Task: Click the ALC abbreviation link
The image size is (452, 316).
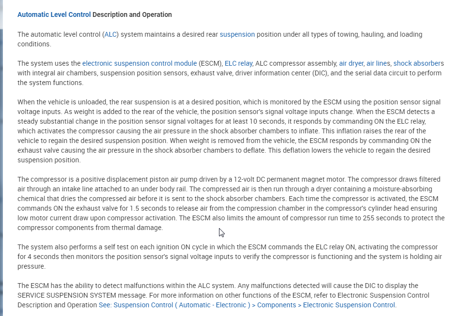Action: point(110,34)
